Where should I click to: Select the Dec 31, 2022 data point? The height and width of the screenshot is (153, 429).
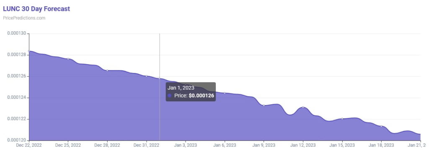coord(146,76)
